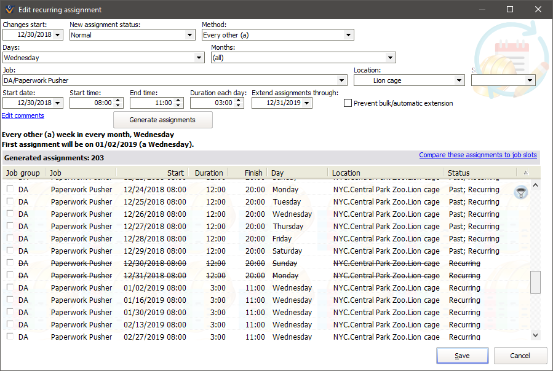Screen dimensions: 553x371
Task: Follow the Compare these assignments to job slots link
Action: coord(478,155)
